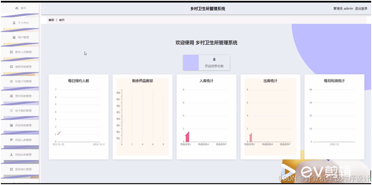The height and width of the screenshot is (185, 372).
Task: Click the last 首页 breadcrumb item
Action: click(62, 20)
